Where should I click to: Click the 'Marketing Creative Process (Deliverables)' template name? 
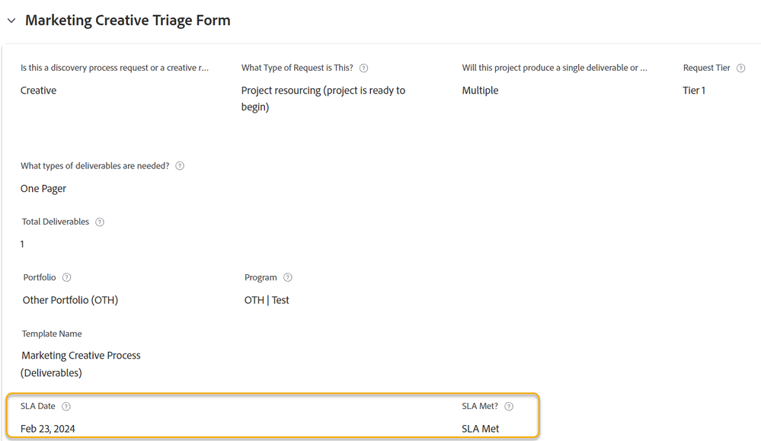point(81,363)
